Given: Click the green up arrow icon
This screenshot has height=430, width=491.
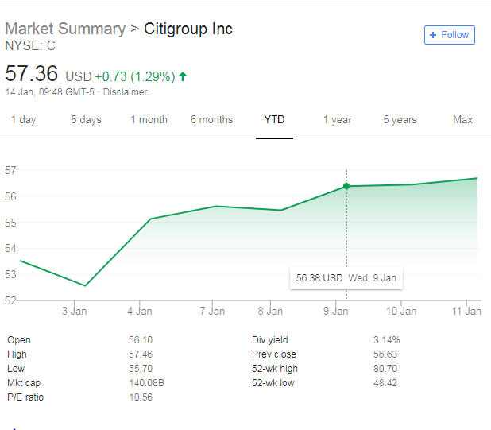Looking at the screenshot, I should coord(184,76).
